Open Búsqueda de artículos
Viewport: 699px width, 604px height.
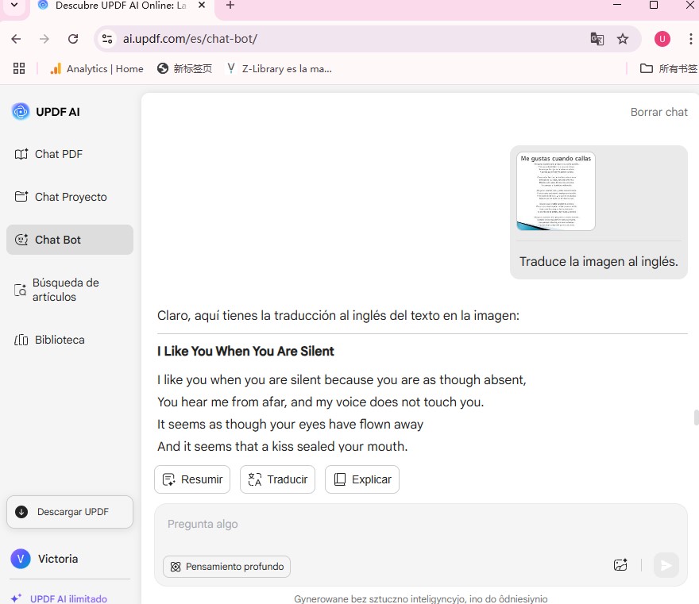(57, 290)
